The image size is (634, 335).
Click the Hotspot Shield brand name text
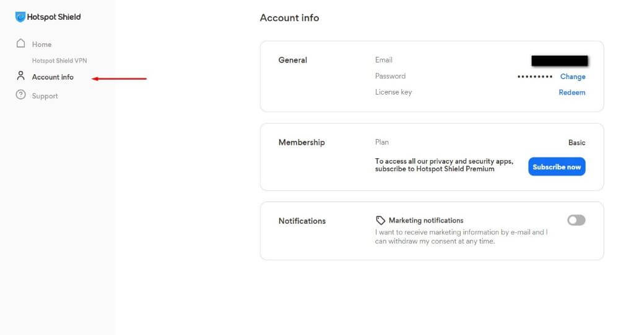[x=54, y=17]
